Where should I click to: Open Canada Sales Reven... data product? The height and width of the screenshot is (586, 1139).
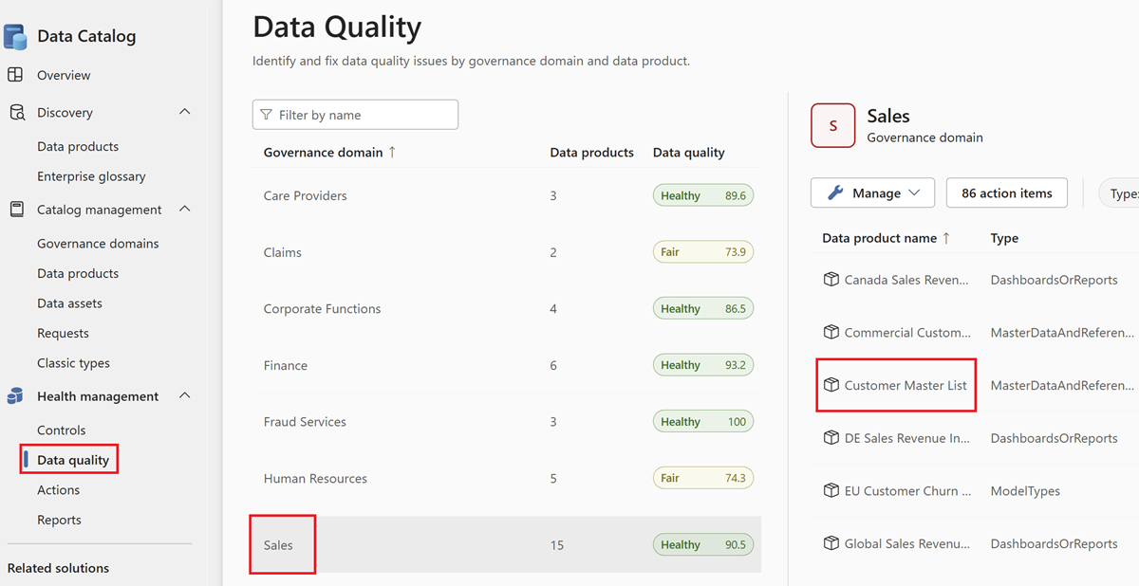(906, 280)
